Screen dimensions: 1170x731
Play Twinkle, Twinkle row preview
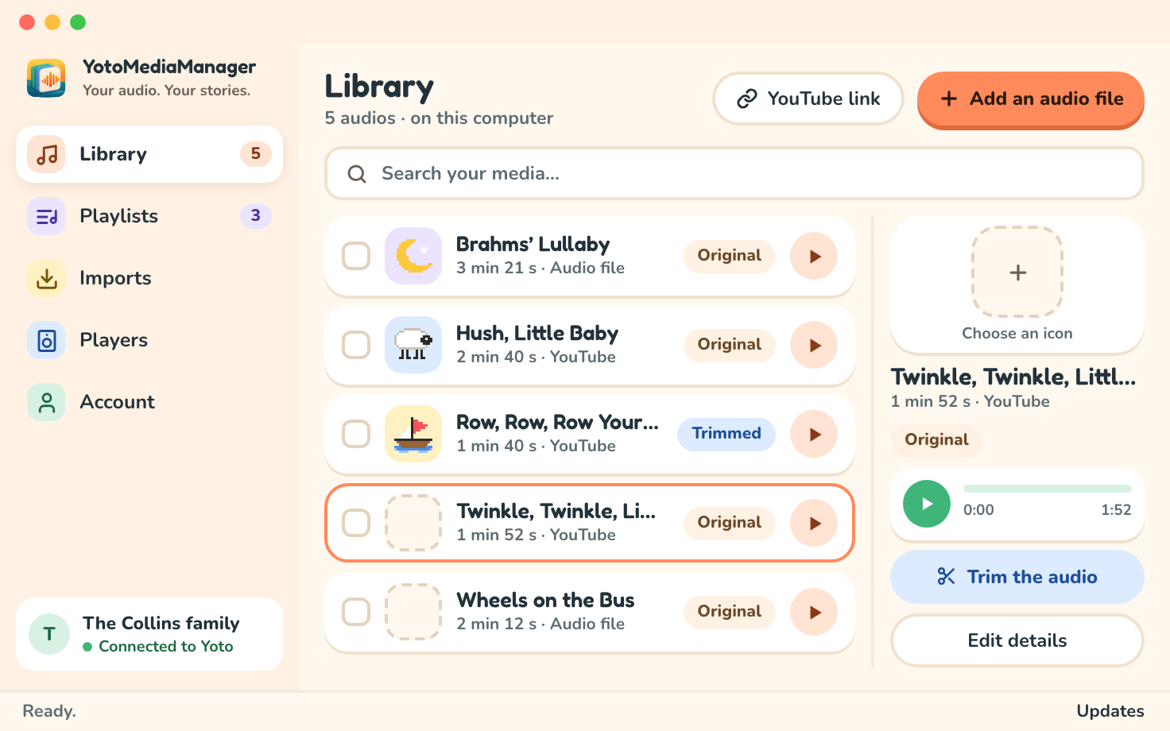814,523
